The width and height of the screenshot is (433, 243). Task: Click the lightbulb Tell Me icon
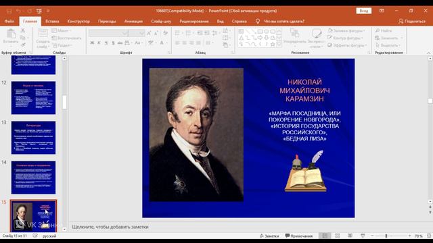[x=257, y=21]
